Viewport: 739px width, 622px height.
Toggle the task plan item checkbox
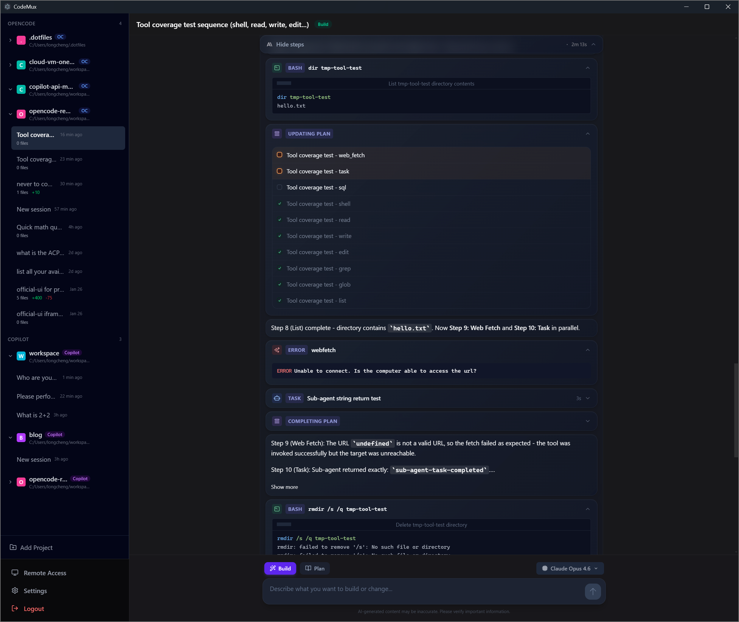[280, 171]
